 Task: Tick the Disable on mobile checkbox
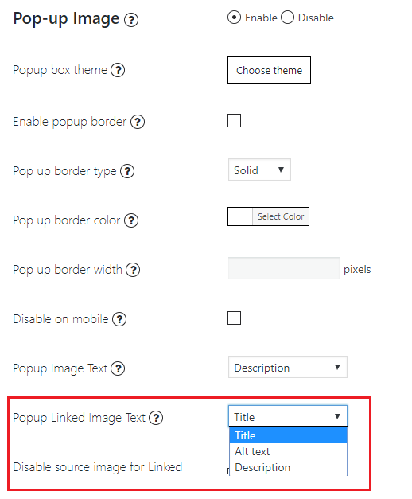(234, 318)
